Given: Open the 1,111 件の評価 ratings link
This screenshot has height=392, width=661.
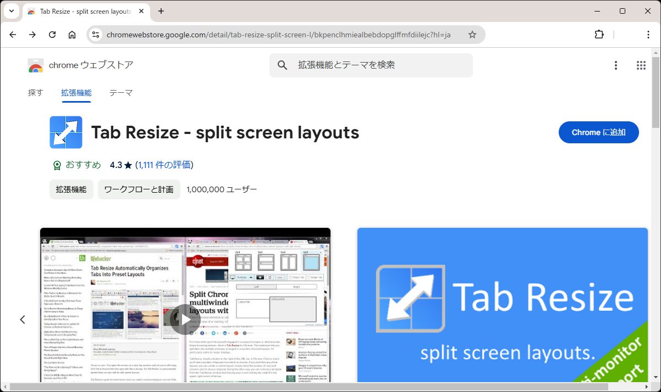Looking at the screenshot, I should click(164, 165).
